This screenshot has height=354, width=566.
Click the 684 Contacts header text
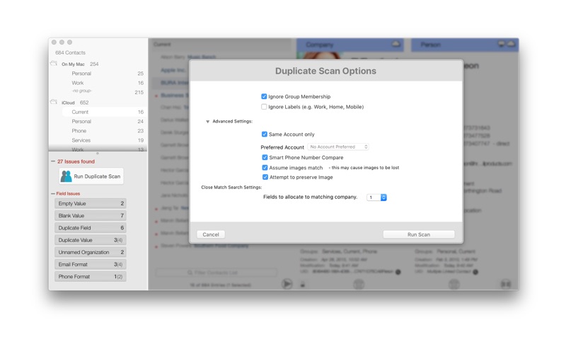(x=70, y=52)
